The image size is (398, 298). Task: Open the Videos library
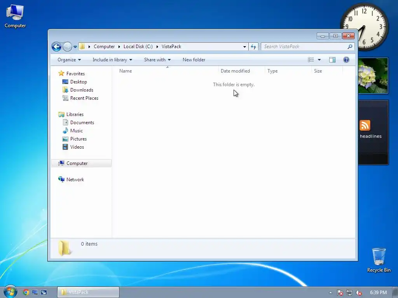pyautogui.click(x=77, y=147)
